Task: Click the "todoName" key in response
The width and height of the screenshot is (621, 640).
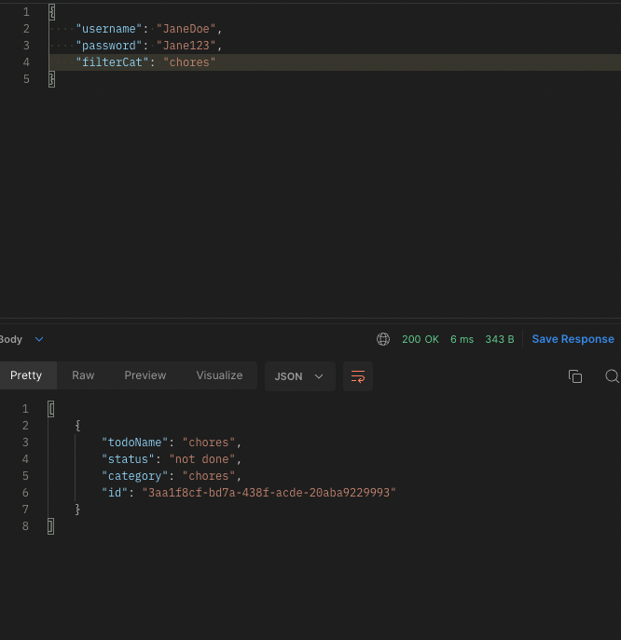Action: click(x=135, y=443)
